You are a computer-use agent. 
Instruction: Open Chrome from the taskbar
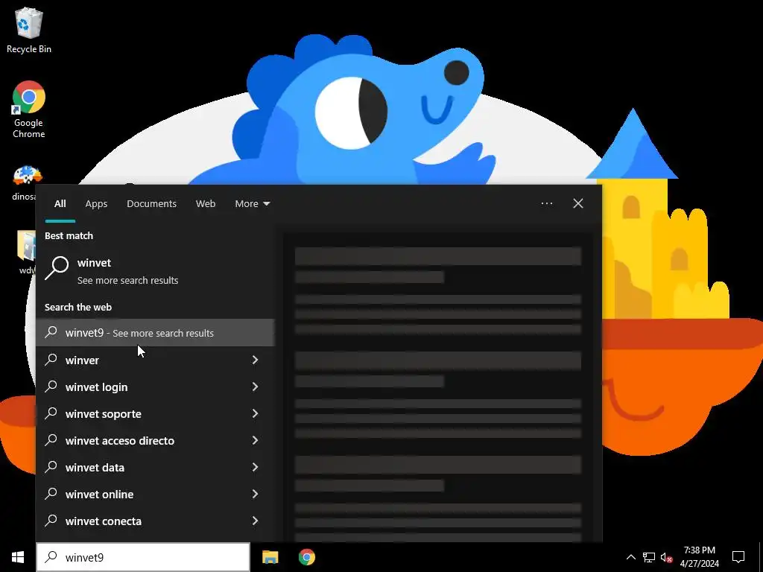click(306, 557)
